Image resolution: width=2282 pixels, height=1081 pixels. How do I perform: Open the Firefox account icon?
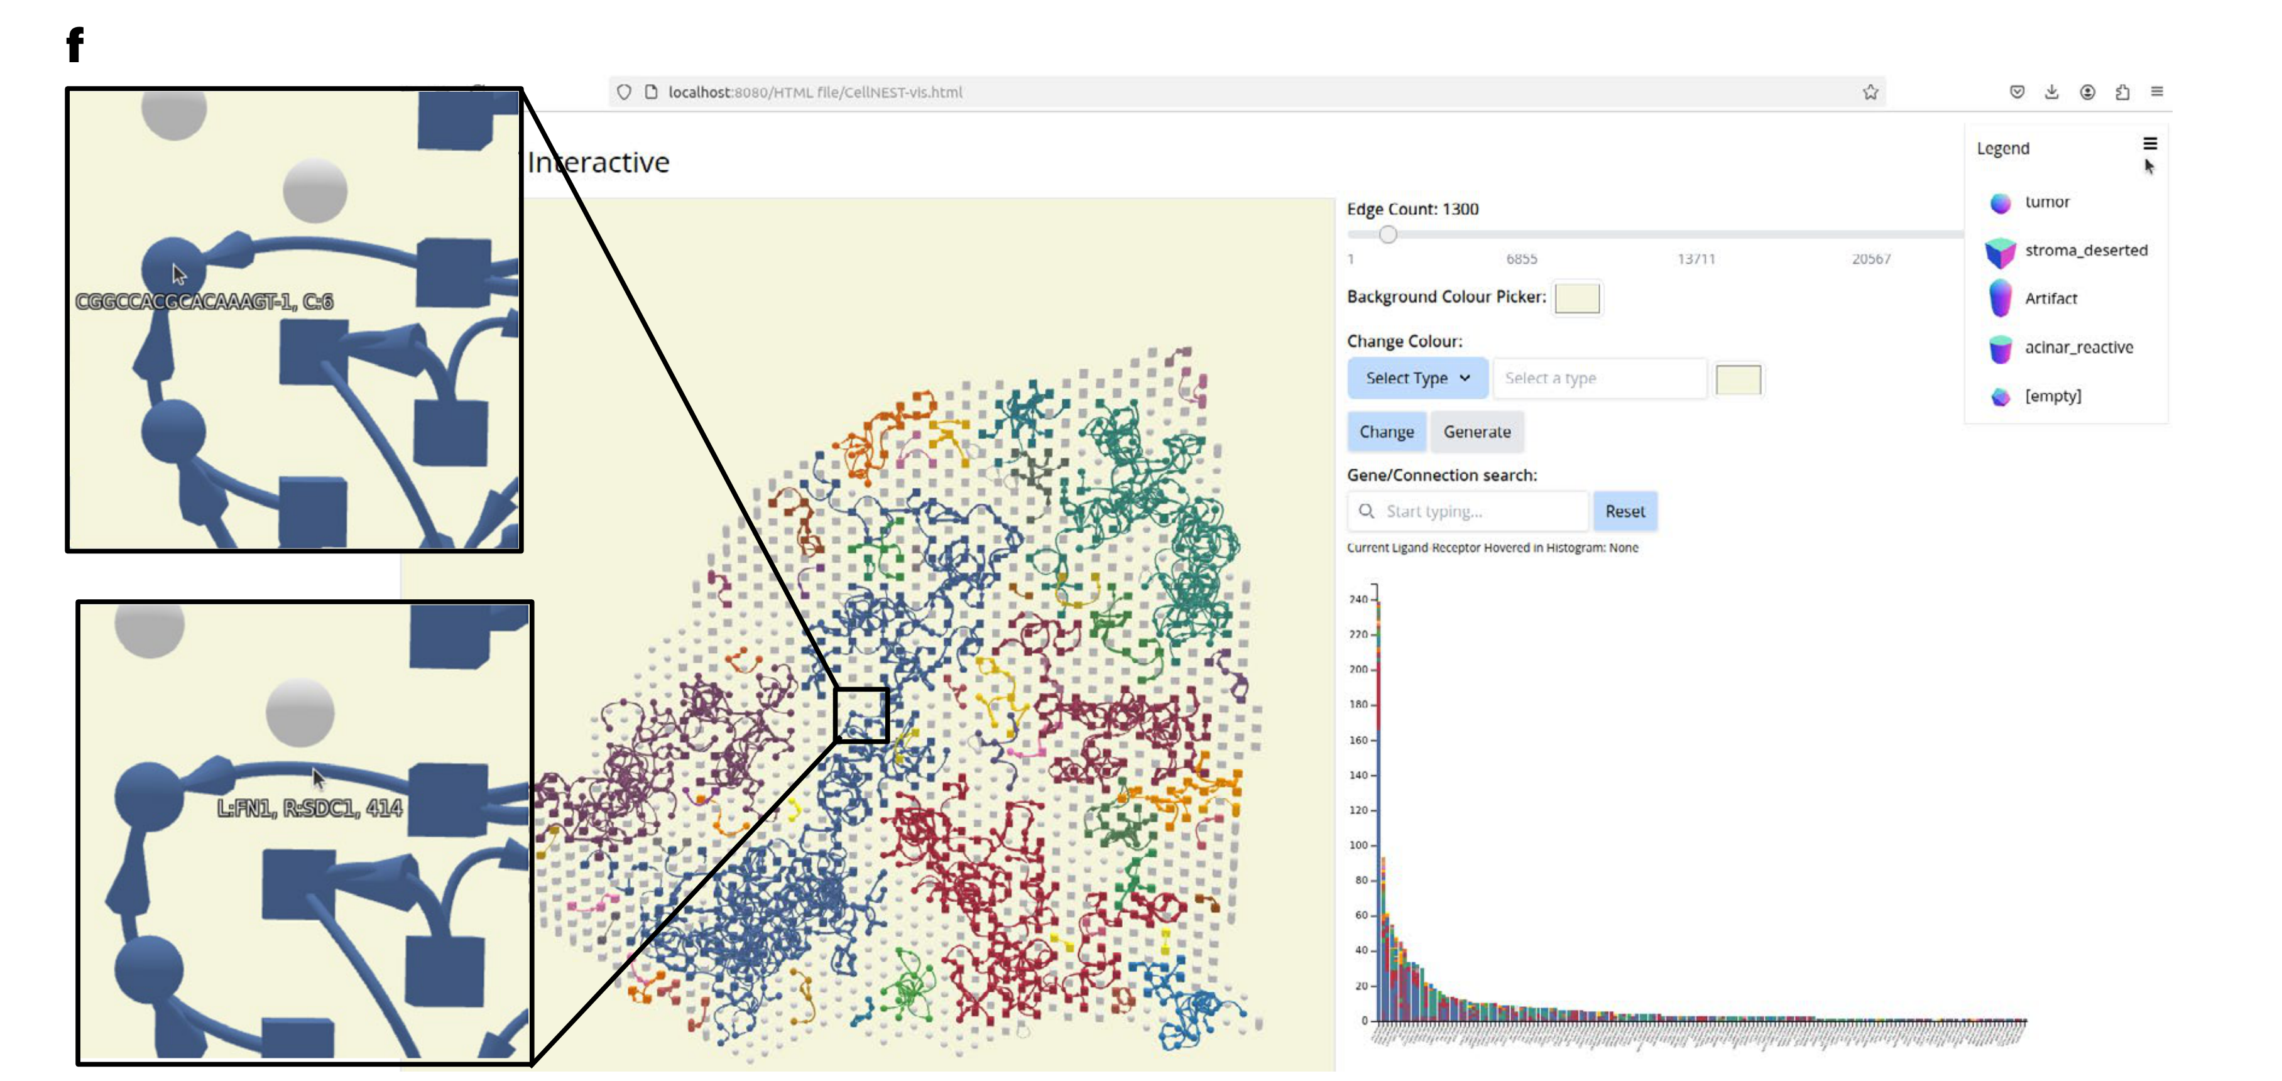tap(2087, 92)
